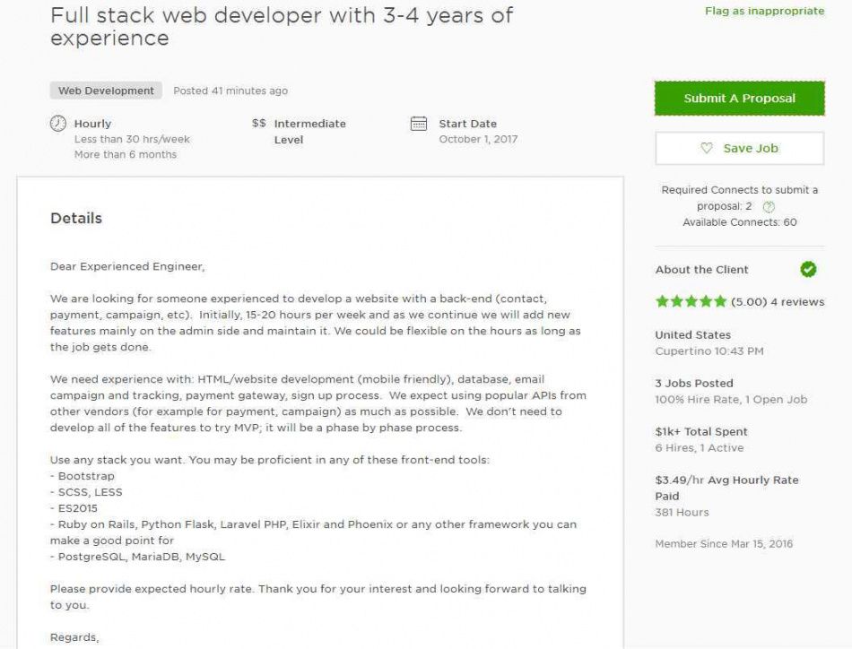Click the Available Connects: 60 text
The width and height of the screenshot is (852, 649).
(740, 222)
